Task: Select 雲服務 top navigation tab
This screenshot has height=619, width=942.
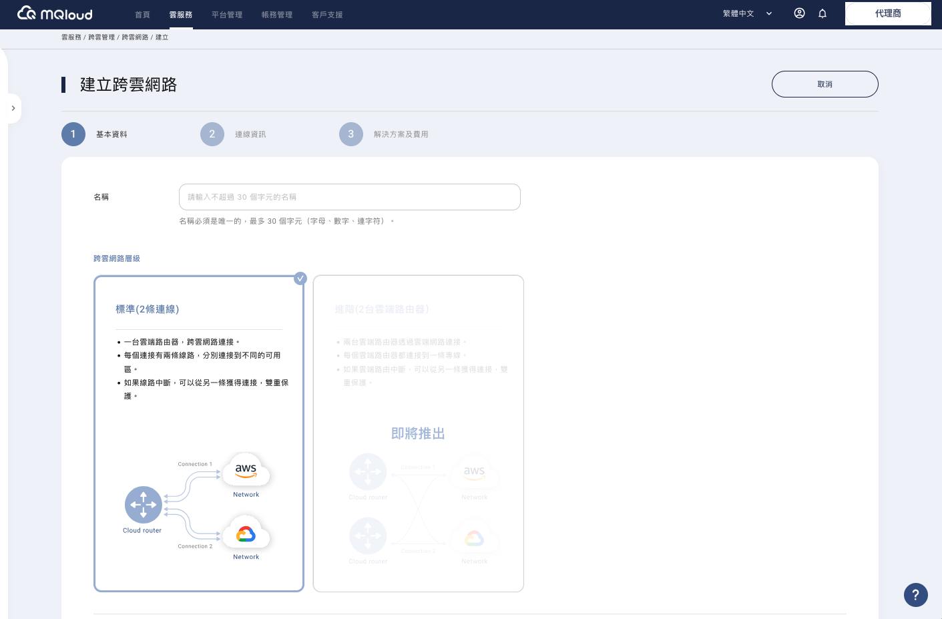Action: pyautogui.click(x=181, y=15)
